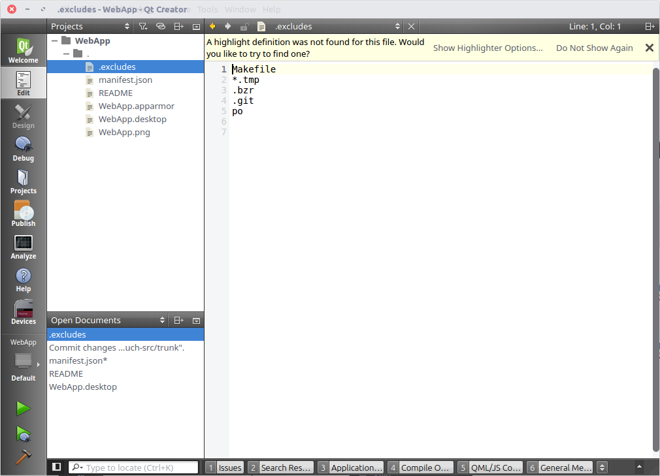Toggle synchronize with editor link icon

coord(160,26)
